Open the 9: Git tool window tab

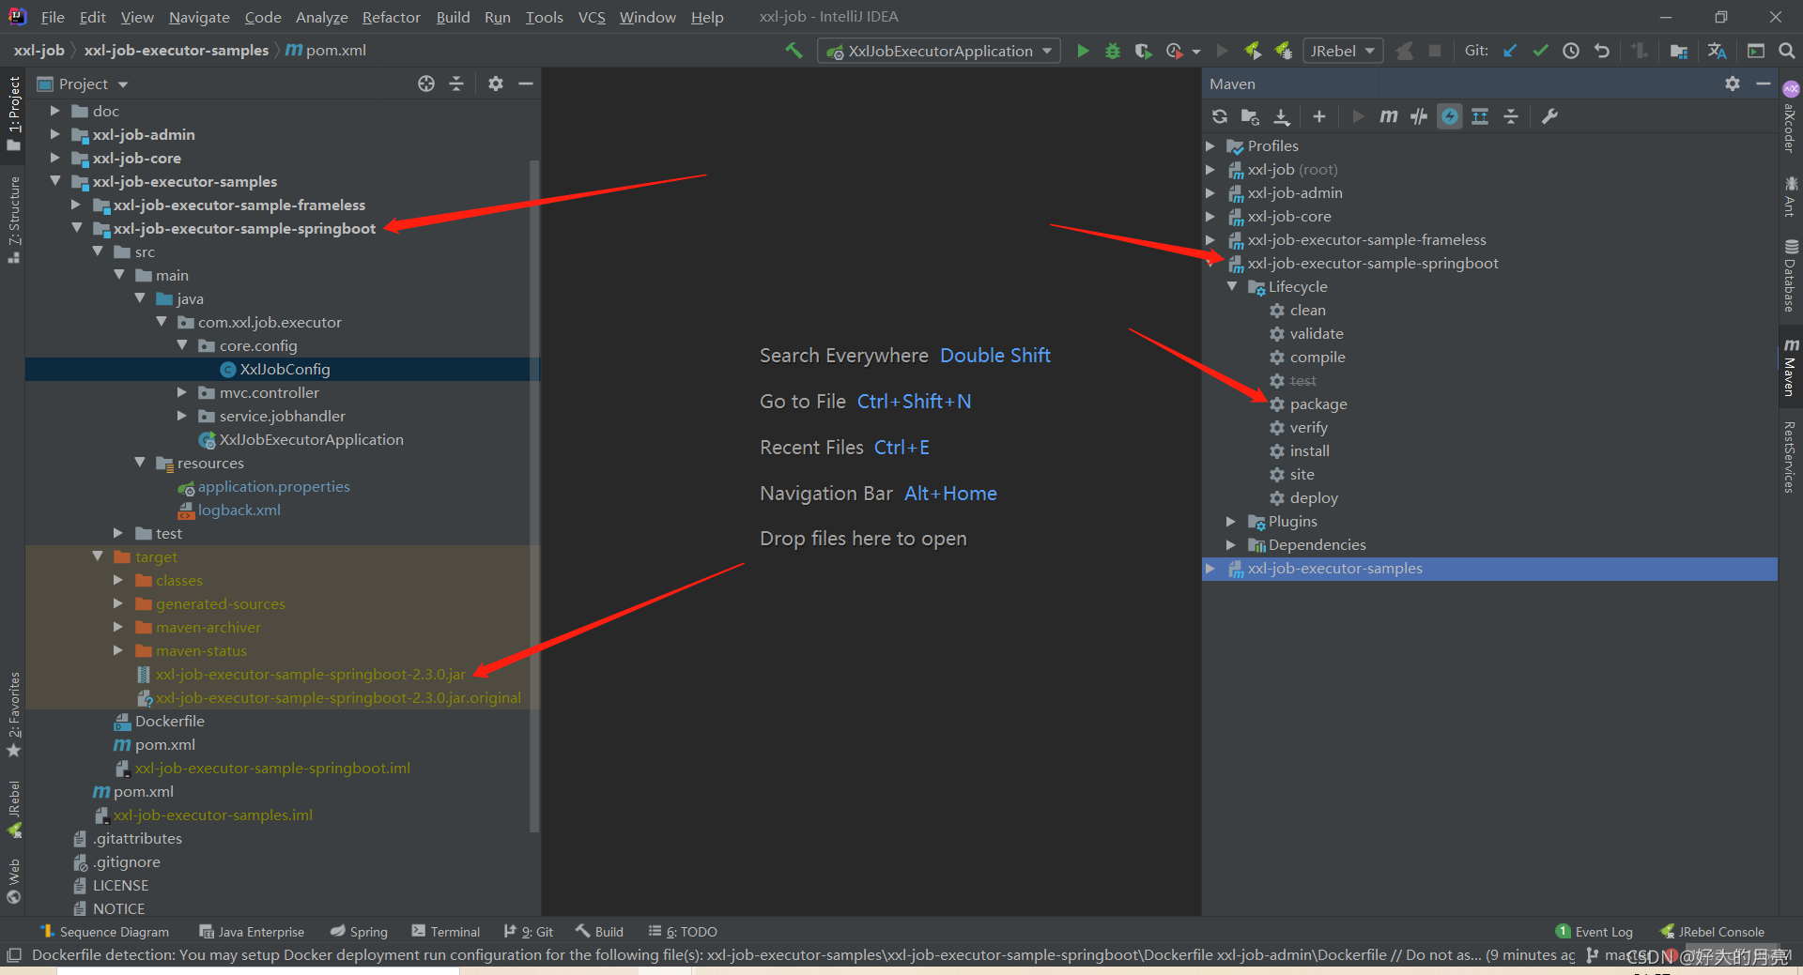(x=529, y=932)
